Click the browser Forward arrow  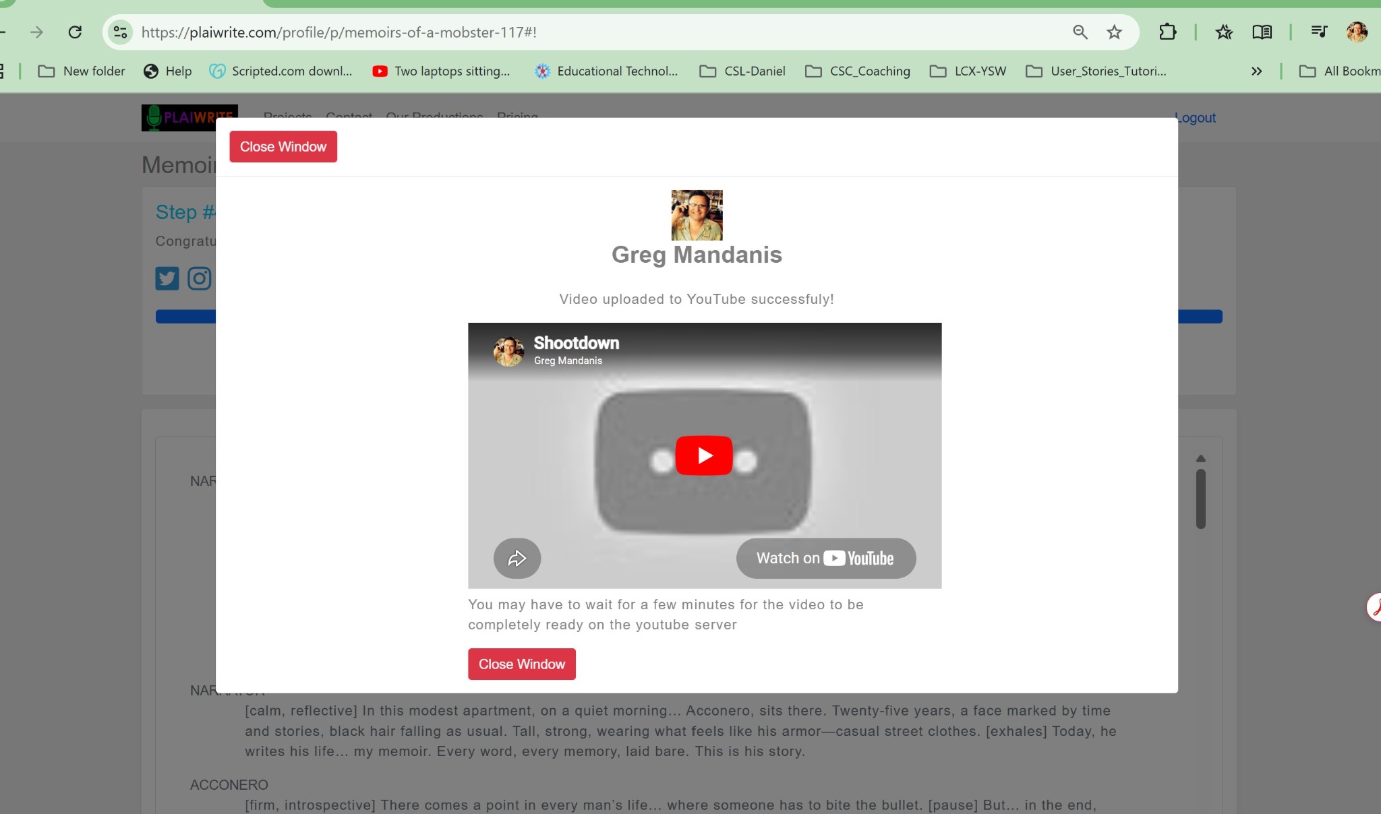(x=36, y=32)
